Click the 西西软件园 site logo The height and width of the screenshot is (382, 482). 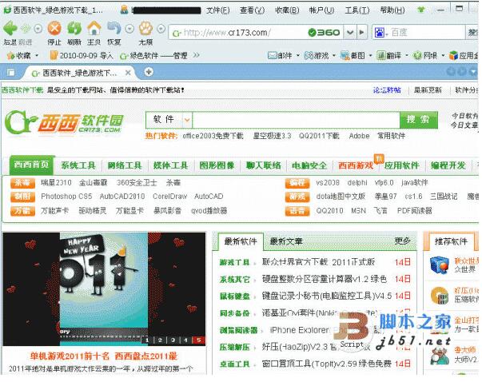(65, 122)
